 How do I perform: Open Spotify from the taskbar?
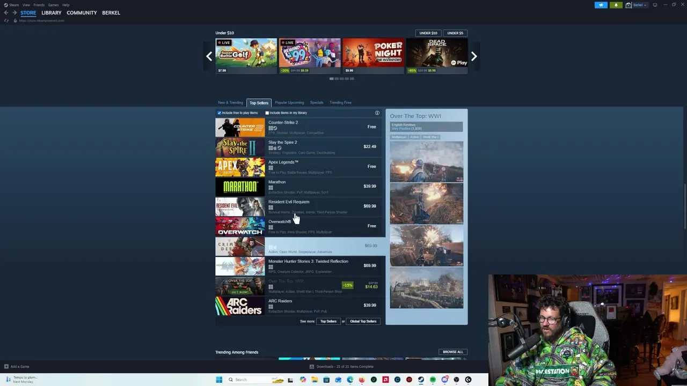coord(433,380)
